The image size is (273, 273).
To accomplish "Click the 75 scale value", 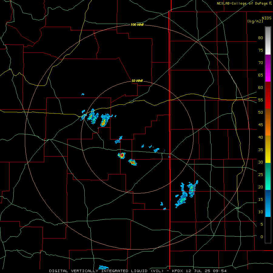I will click(x=261, y=50).
